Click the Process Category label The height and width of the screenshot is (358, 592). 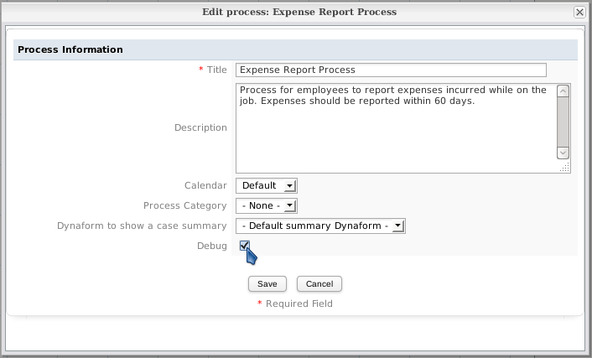pyautogui.click(x=184, y=205)
